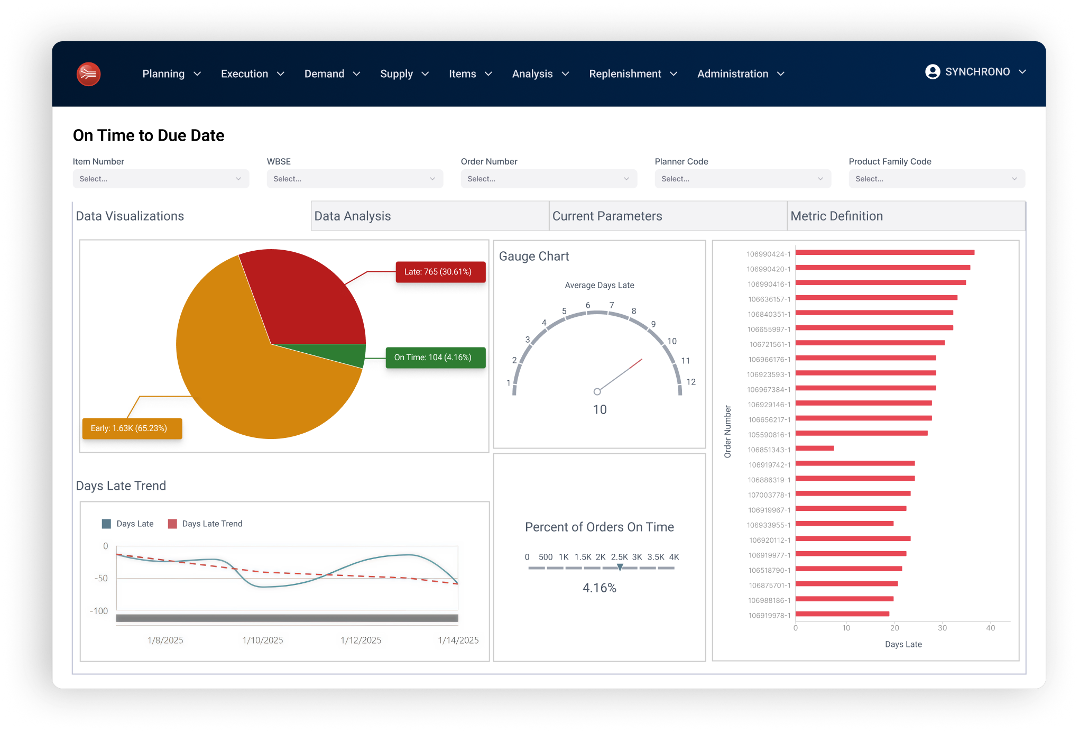The image size is (1079, 732).
Task: Click the WBSE Select input field
Action: 354,179
